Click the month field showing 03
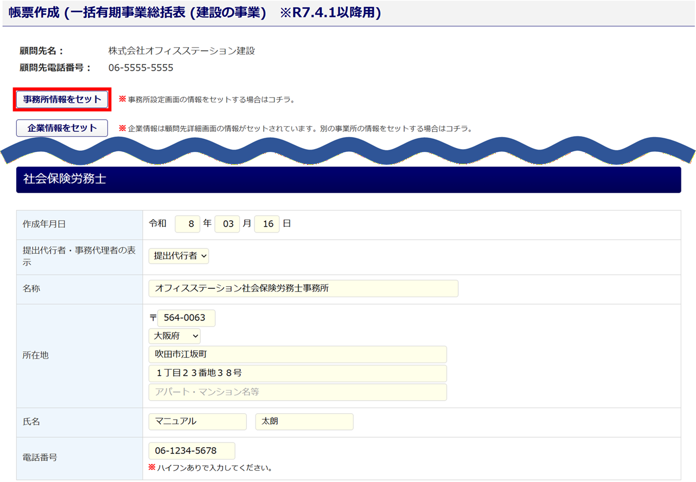Image resolution: width=696 pixels, height=482 pixels. (x=227, y=224)
